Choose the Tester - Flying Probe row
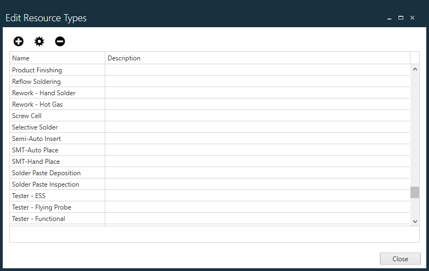Image resolution: width=429 pixels, height=271 pixels. point(41,207)
